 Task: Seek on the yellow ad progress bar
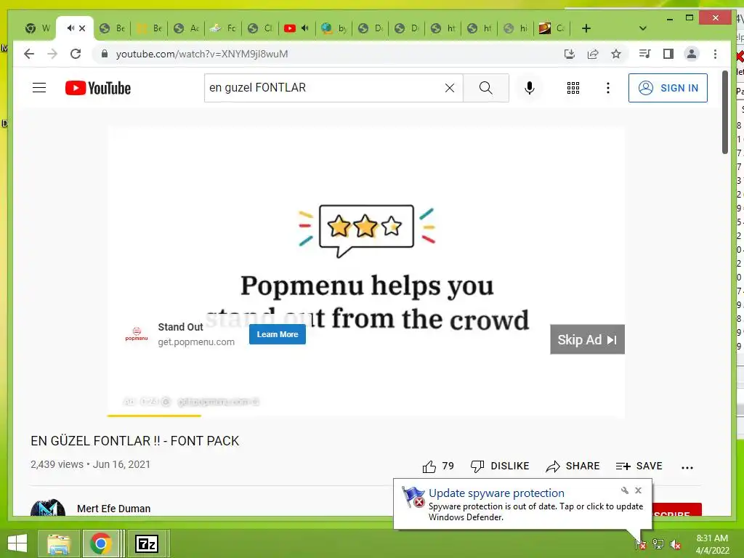pyautogui.click(x=365, y=416)
